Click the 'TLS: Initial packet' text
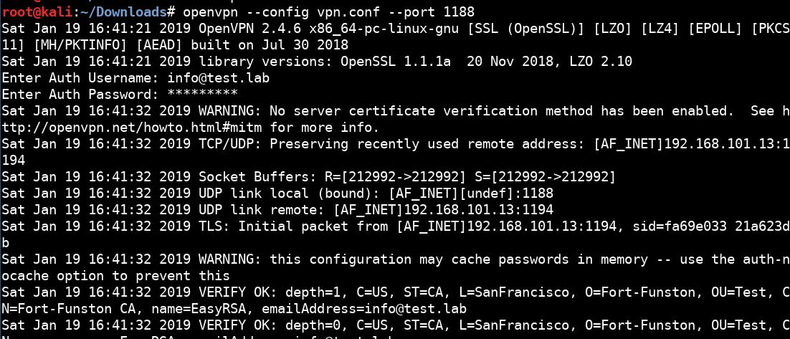The height and width of the screenshot is (339, 790). 272,225
